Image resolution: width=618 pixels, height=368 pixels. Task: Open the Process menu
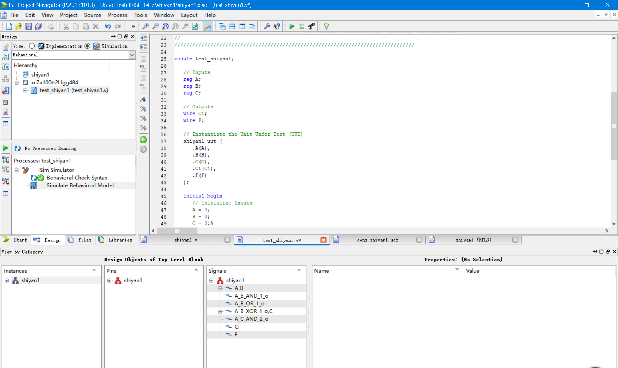pyautogui.click(x=117, y=15)
